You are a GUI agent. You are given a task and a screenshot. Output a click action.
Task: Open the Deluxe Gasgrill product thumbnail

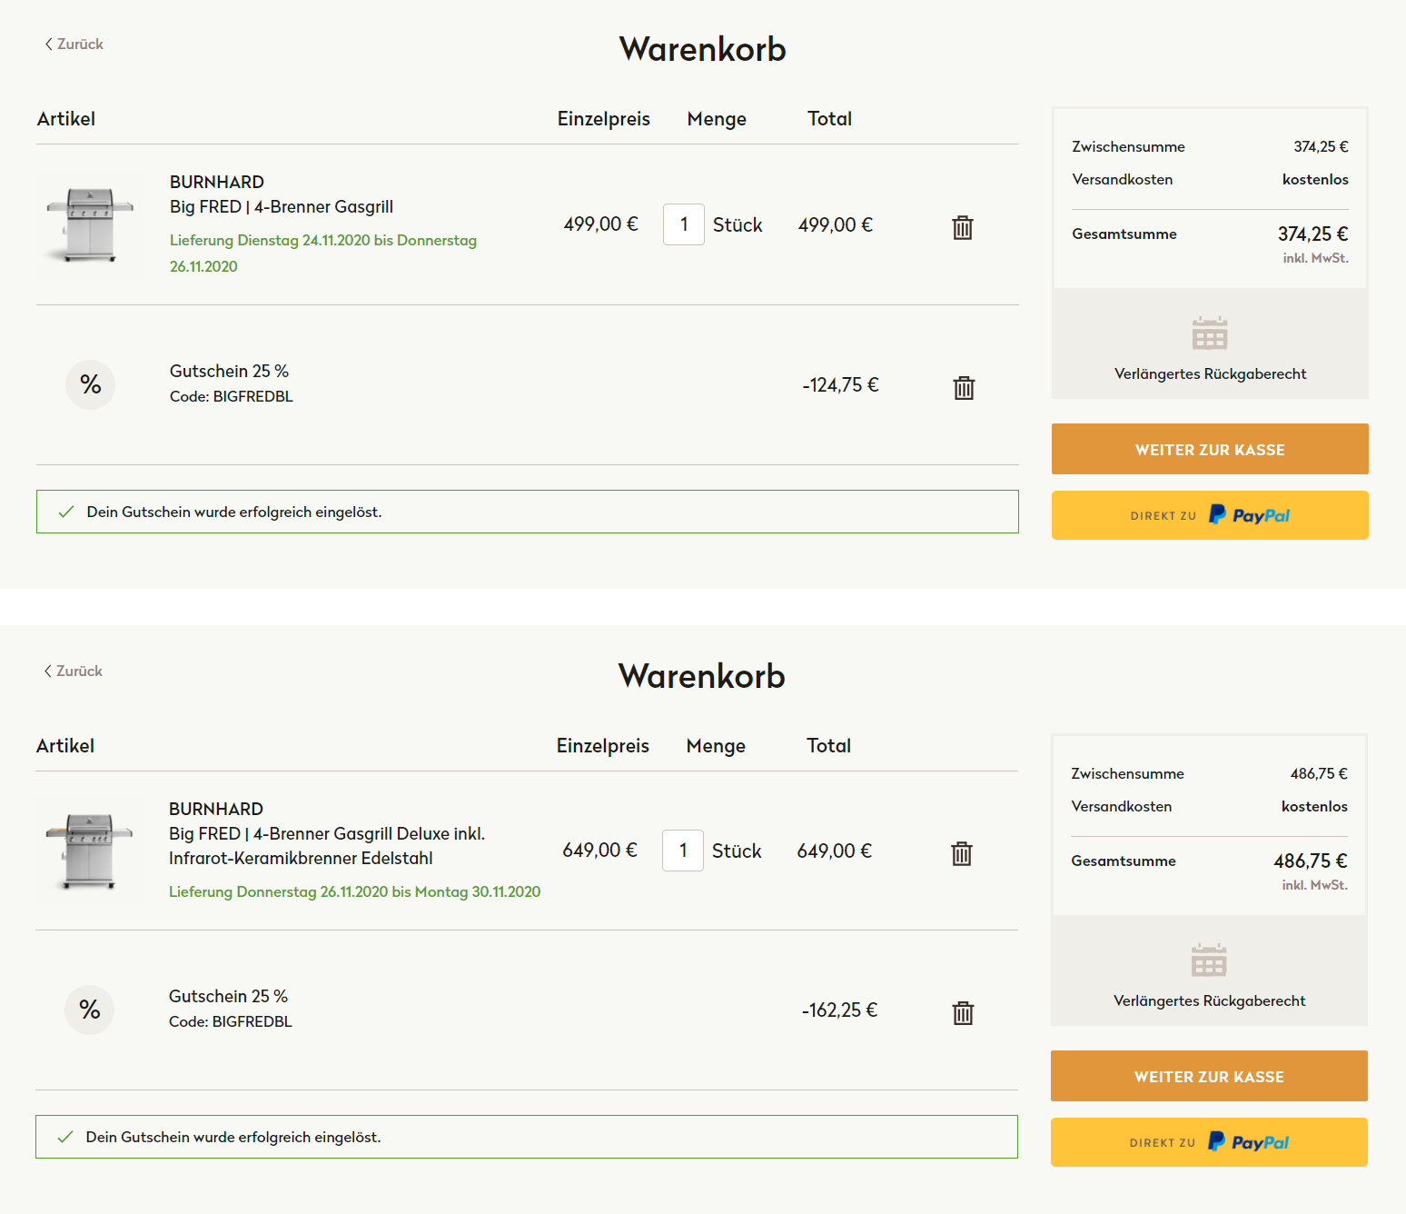(x=89, y=851)
